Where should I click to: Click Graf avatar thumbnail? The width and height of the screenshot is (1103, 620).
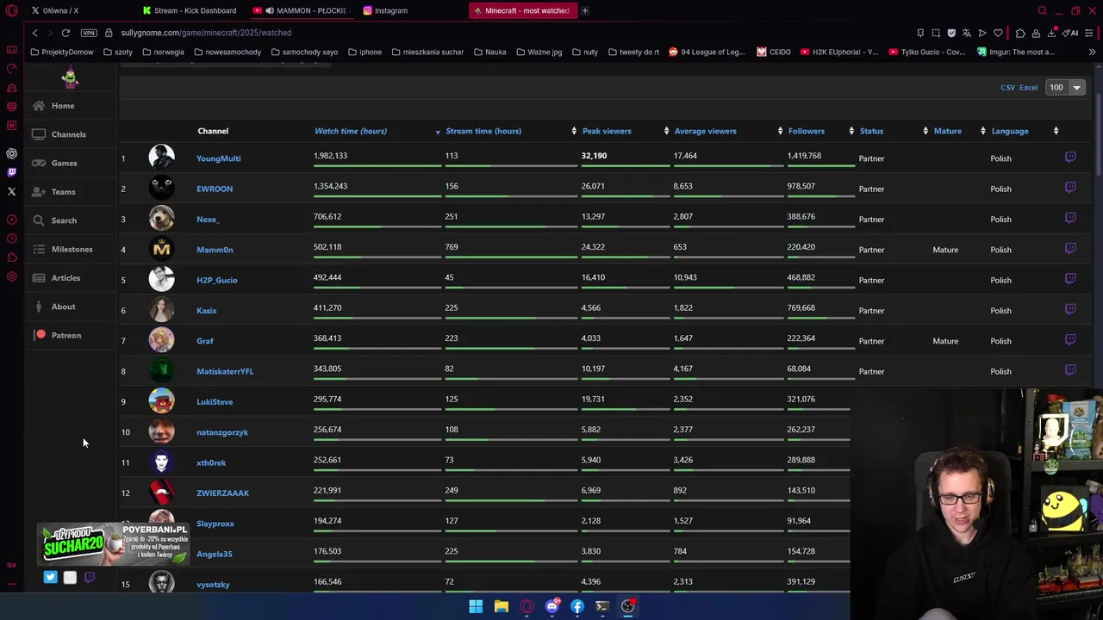[x=161, y=340]
